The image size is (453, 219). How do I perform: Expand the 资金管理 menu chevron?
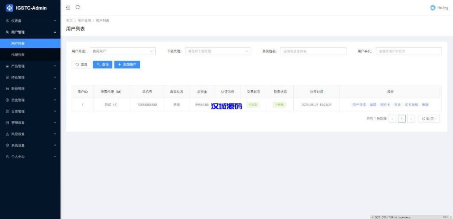(55, 100)
